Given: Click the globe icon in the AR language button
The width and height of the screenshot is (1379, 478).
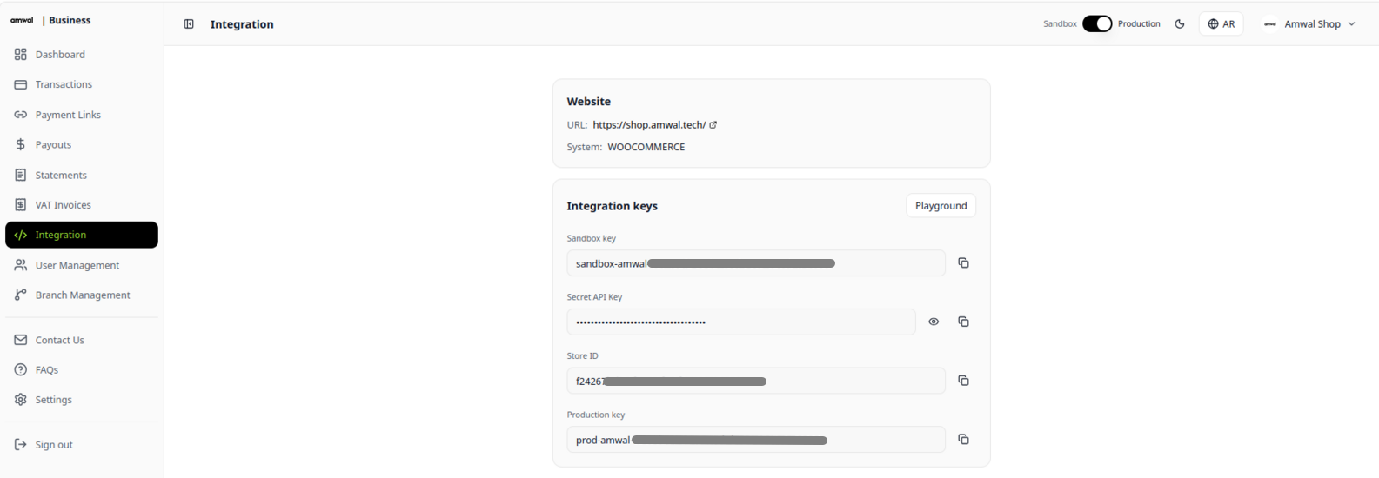Looking at the screenshot, I should [x=1213, y=24].
